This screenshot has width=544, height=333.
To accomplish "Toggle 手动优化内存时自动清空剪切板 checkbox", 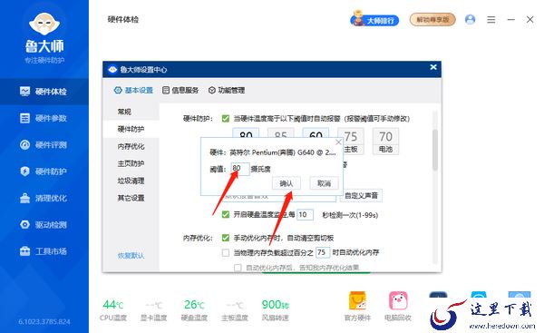I will coord(226,238).
